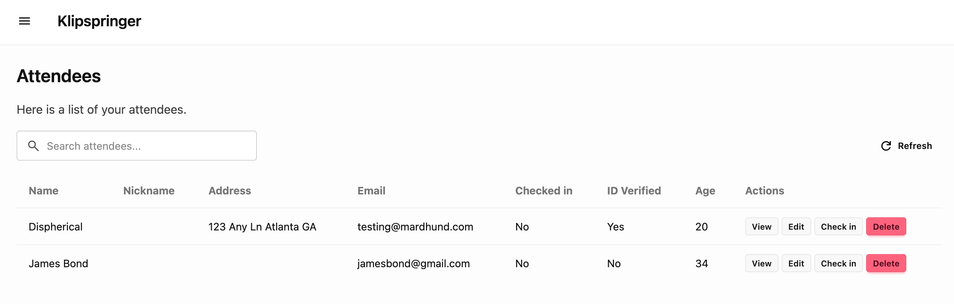Click the magnifier icon in search box
The width and height of the screenshot is (954, 304).
coord(33,146)
